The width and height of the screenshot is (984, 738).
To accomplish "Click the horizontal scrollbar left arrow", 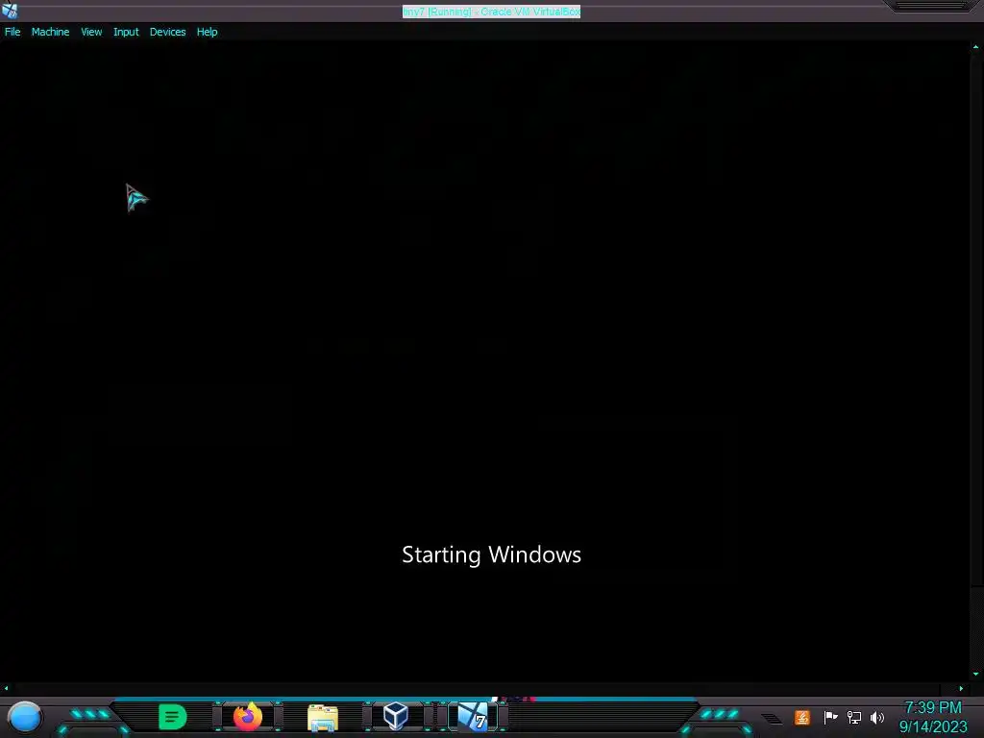I will (7, 688).
